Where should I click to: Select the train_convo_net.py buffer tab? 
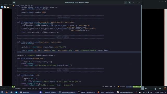22,5
